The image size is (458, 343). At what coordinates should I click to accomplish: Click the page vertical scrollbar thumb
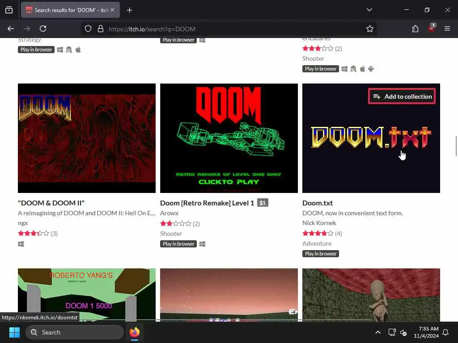tap(456, 146)
